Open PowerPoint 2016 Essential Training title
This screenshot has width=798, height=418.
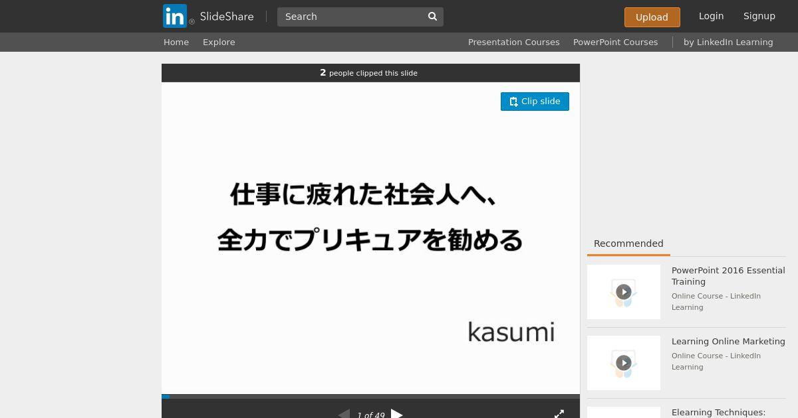tap(728, 276)
